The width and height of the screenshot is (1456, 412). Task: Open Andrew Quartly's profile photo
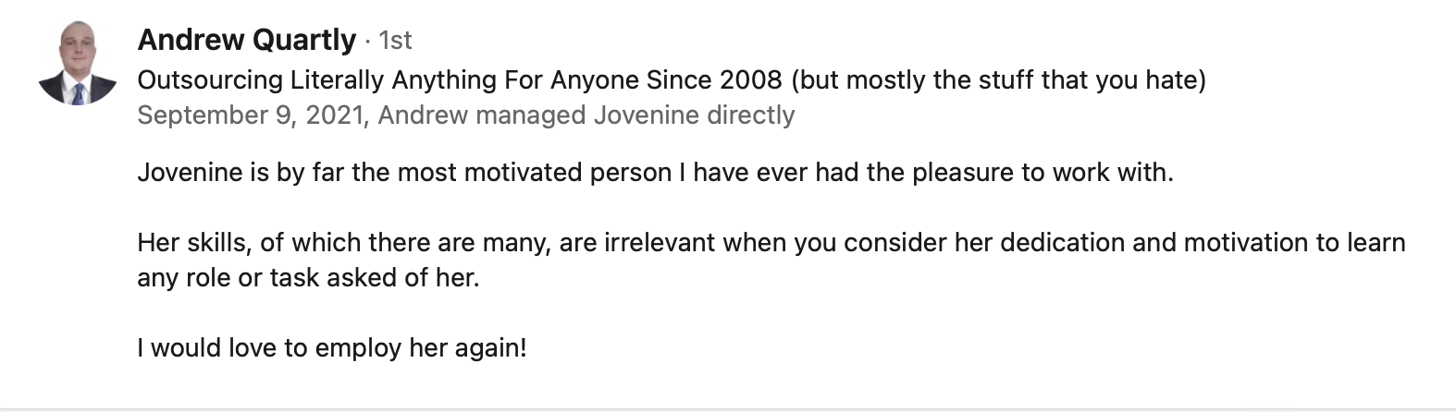click(x=77, y=62)
